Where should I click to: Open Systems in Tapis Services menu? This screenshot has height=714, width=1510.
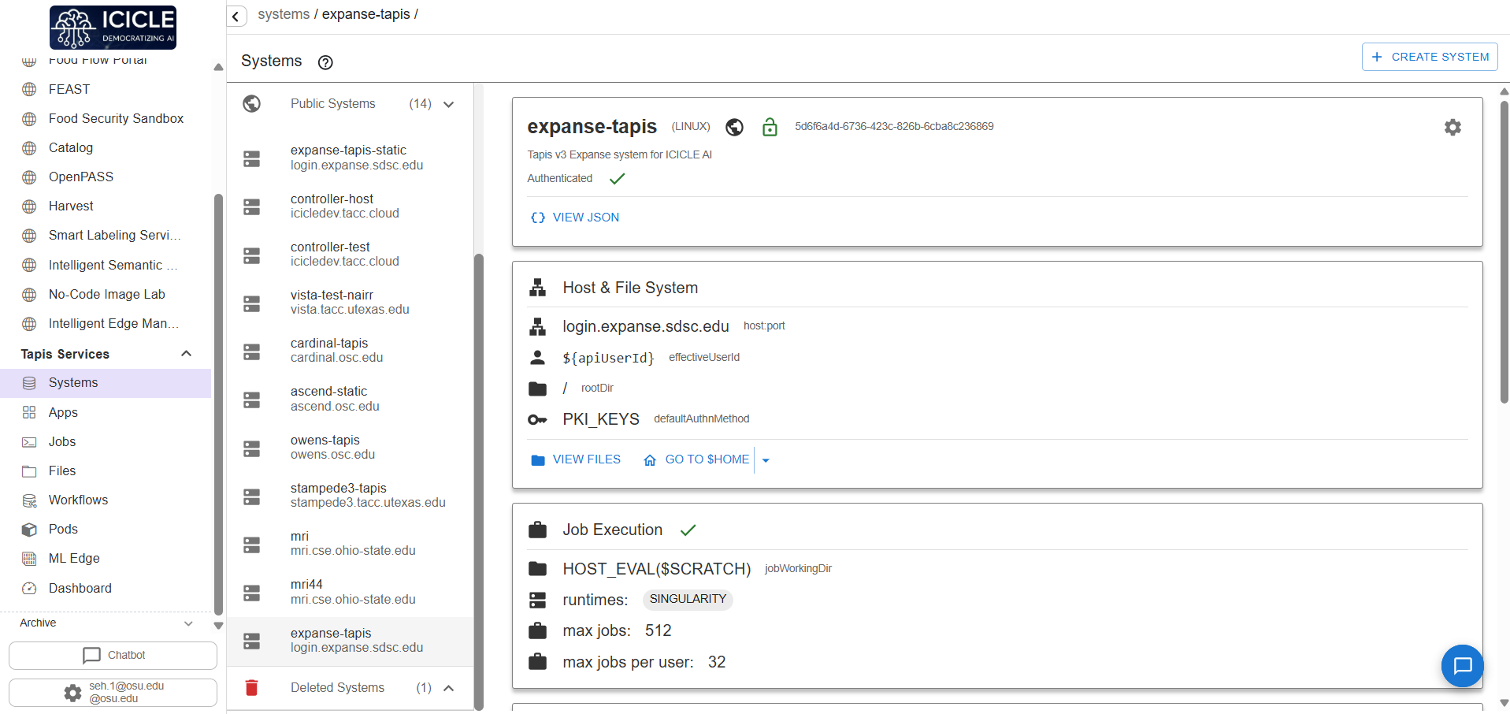(x=106, y=383)
